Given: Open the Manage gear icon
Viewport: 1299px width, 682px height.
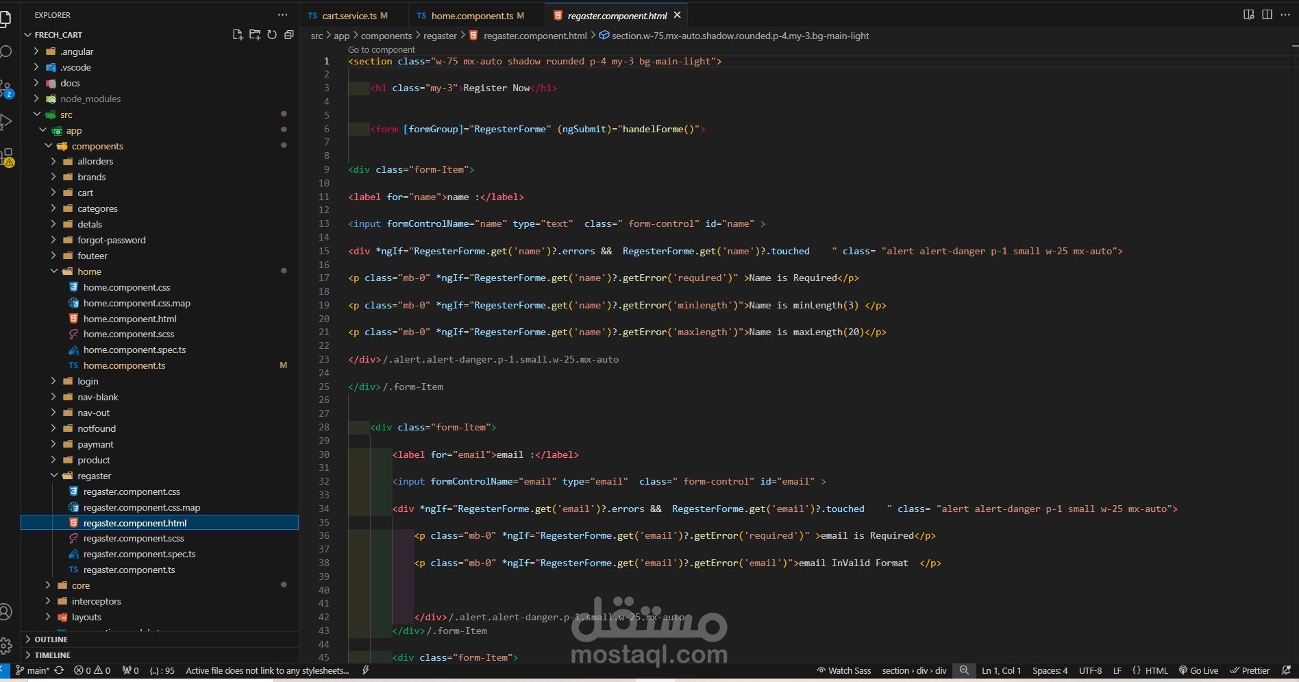Looking at the screenshot, I should [x=5, y=645].
